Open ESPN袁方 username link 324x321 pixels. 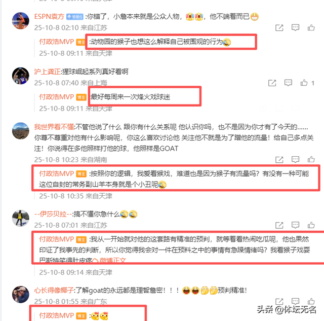pyautogui.click(x=49, y=17)
